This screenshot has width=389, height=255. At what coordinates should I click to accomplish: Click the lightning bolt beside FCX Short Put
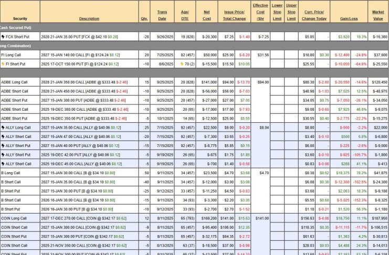tap(3, 37)
